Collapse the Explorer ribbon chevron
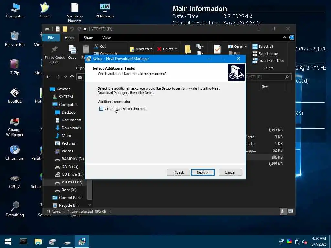 pyautogui.click(x=284, y=37)
